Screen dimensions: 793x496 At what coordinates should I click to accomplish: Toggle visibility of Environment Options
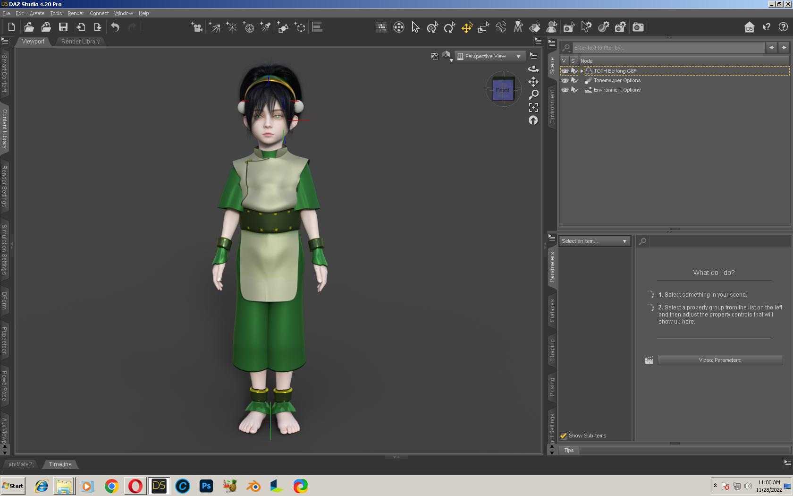coord(565,90)
